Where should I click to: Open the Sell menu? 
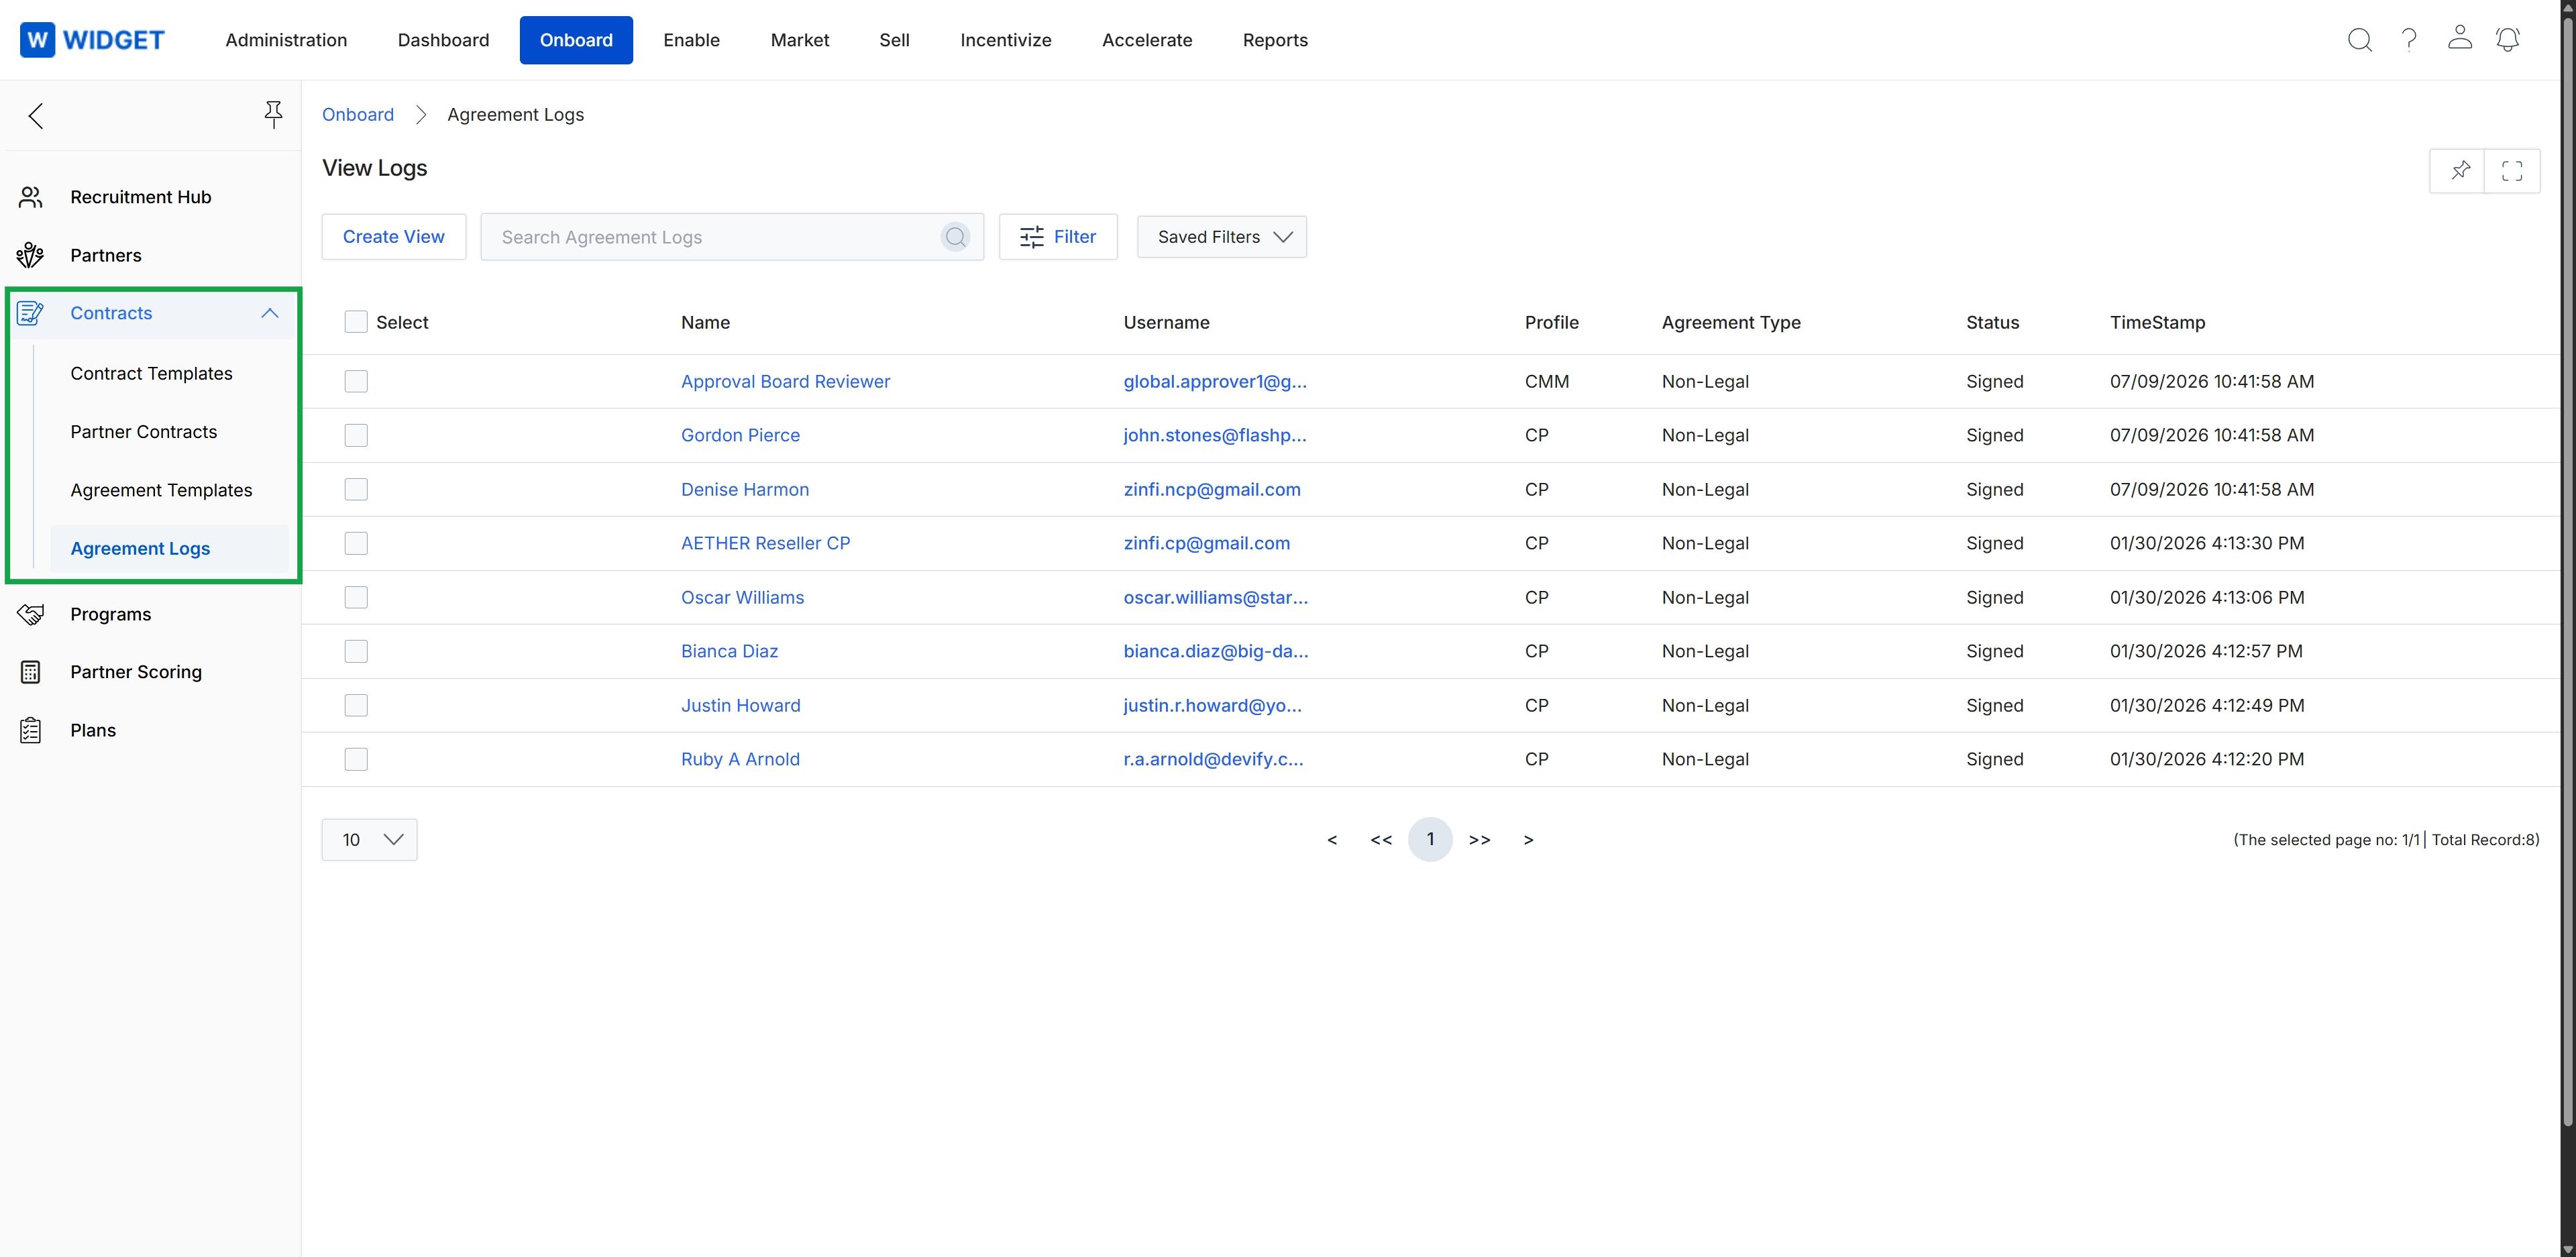point(894,40)
